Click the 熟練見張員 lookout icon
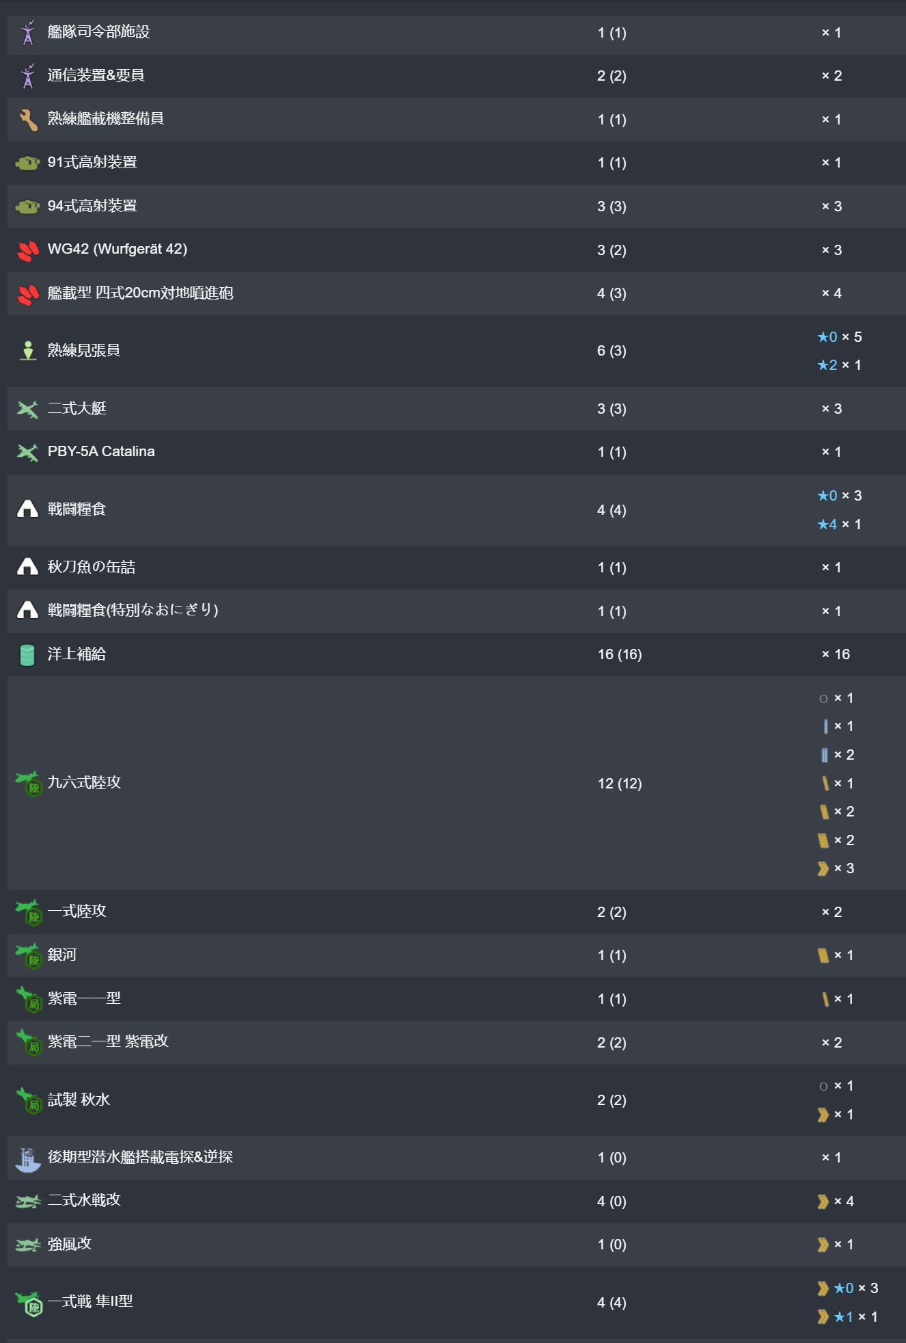This screenshot has width=906, height=1343. click(28, 351)
